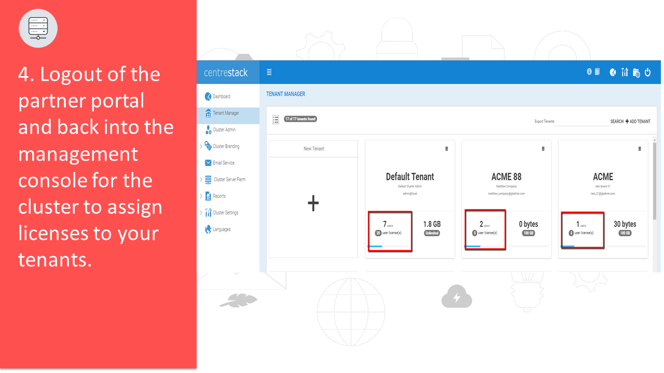The height and width of the screenshot is (373, 664).
Task: Click the large plus icon in the New Tenant card
Action: click(x=313, y=204)
